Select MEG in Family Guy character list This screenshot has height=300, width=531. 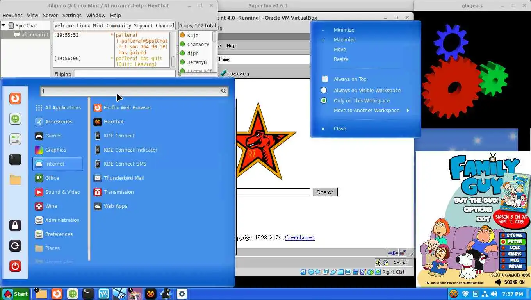point(512,261)
